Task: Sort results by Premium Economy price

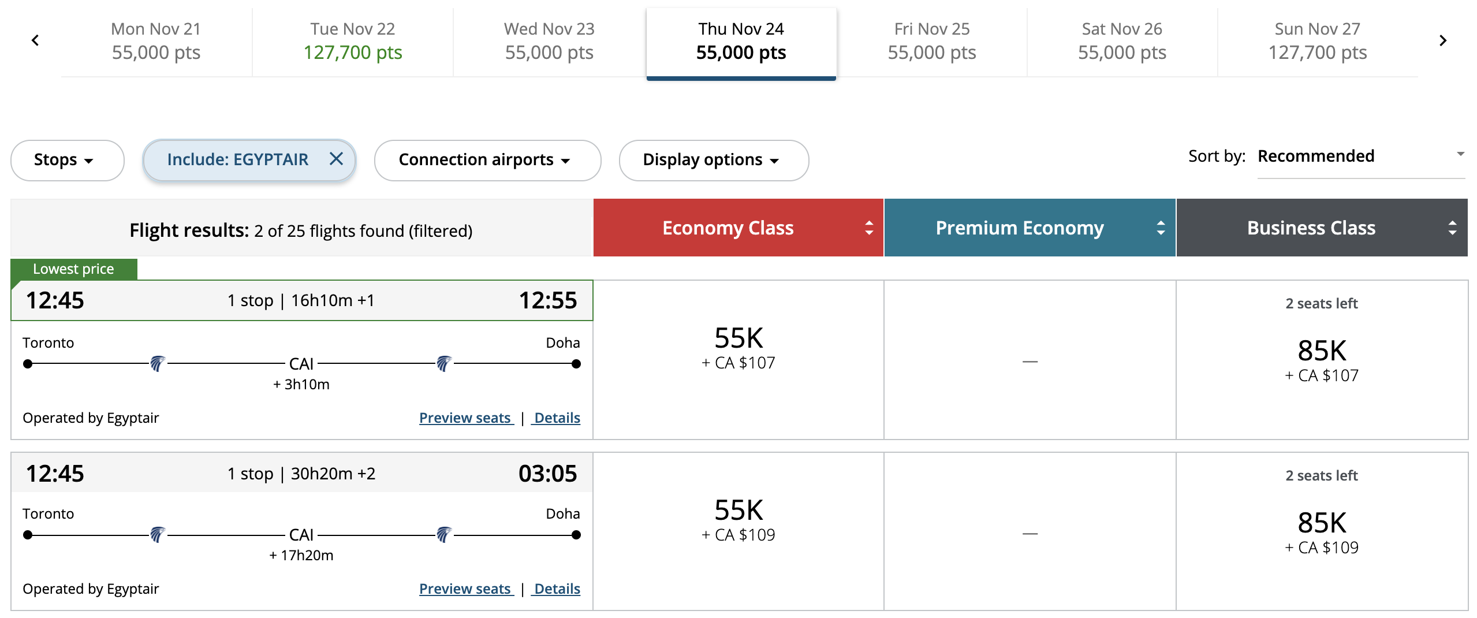Action: [1161, 228]
